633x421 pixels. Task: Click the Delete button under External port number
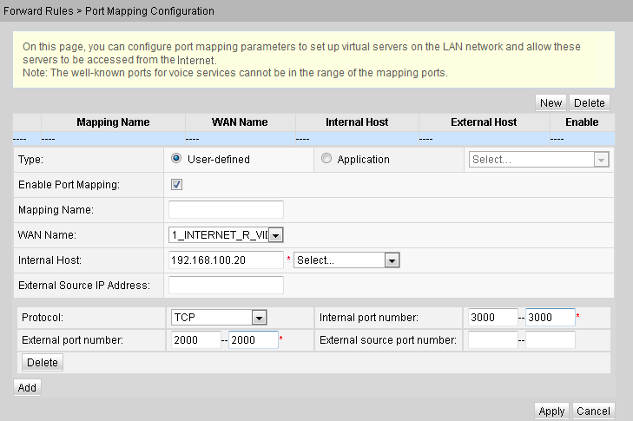[x=42, y=362]
